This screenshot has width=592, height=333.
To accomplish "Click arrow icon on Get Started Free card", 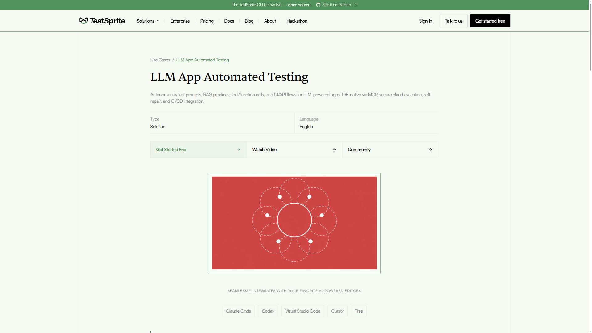I will click(x=238, y=150).
